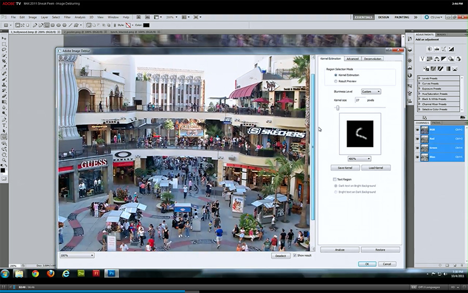Switch to the Deconvolution tab

click(x=372, y=59)
